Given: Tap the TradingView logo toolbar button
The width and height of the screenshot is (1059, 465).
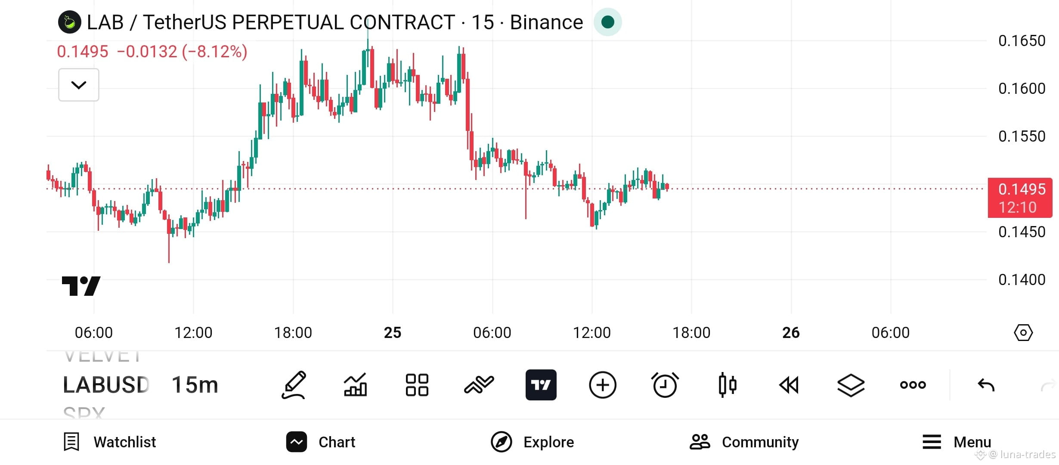Looking at the screenshot, I should tap(541, 385).
